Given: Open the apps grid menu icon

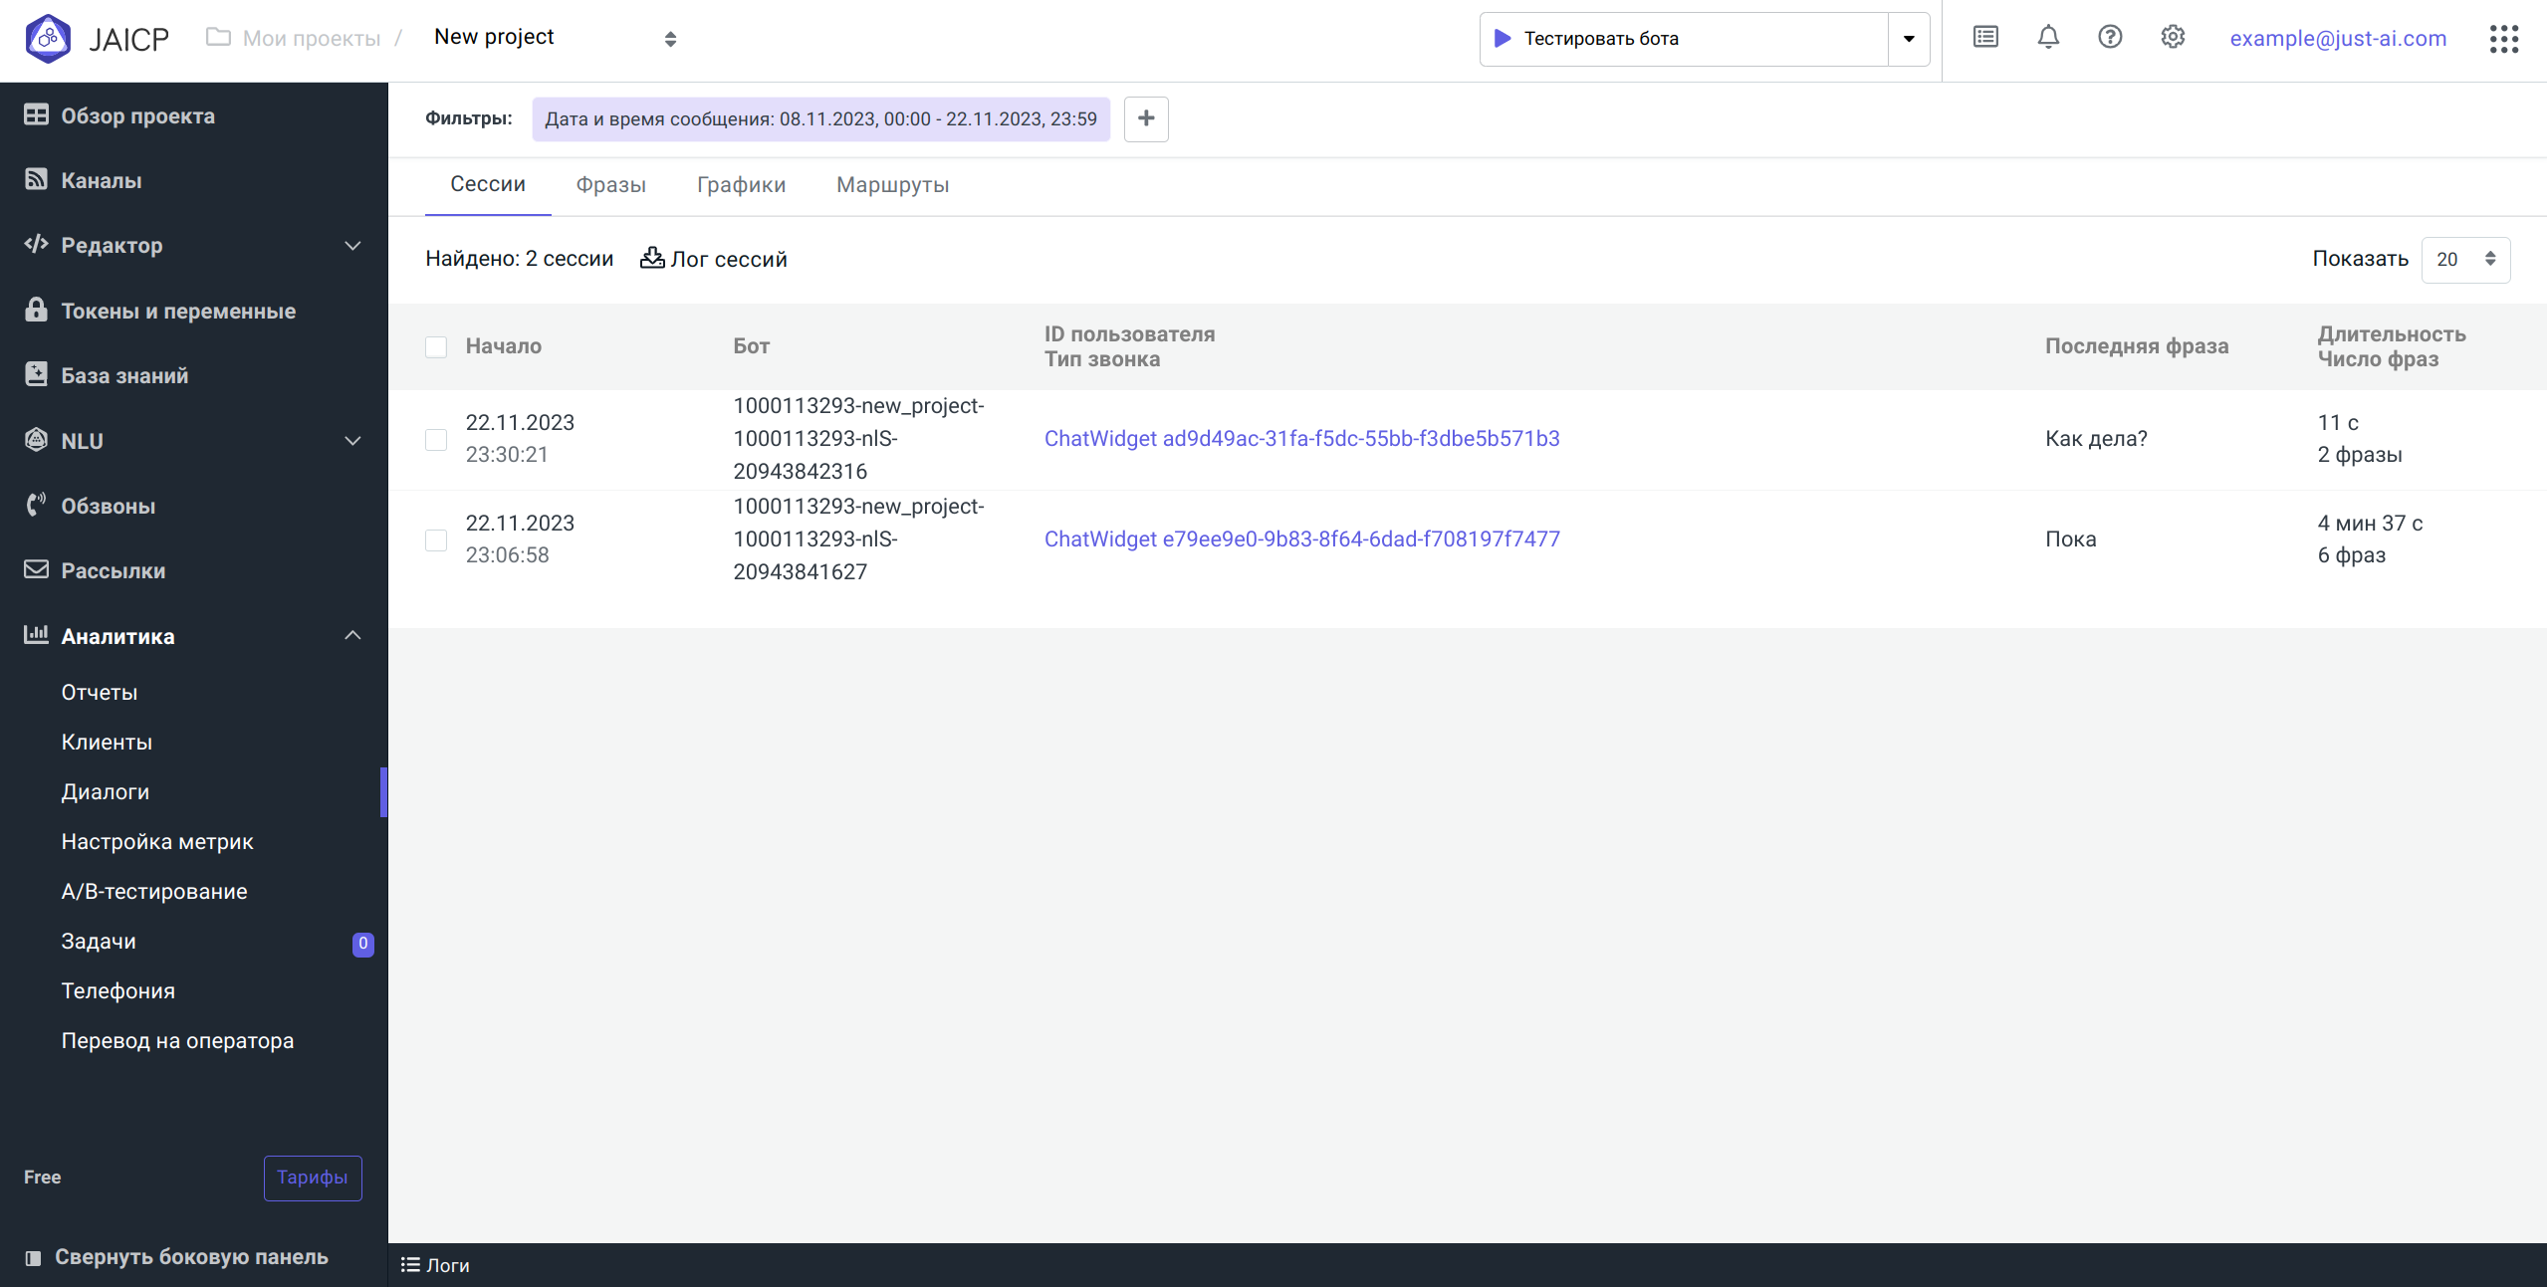Looking at the screenshot, I should pos(2503,39).
